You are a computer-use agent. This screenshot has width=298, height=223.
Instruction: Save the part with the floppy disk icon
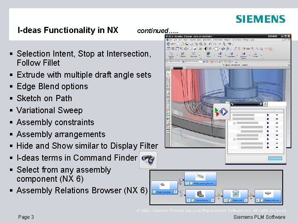[x=187, y=44]
